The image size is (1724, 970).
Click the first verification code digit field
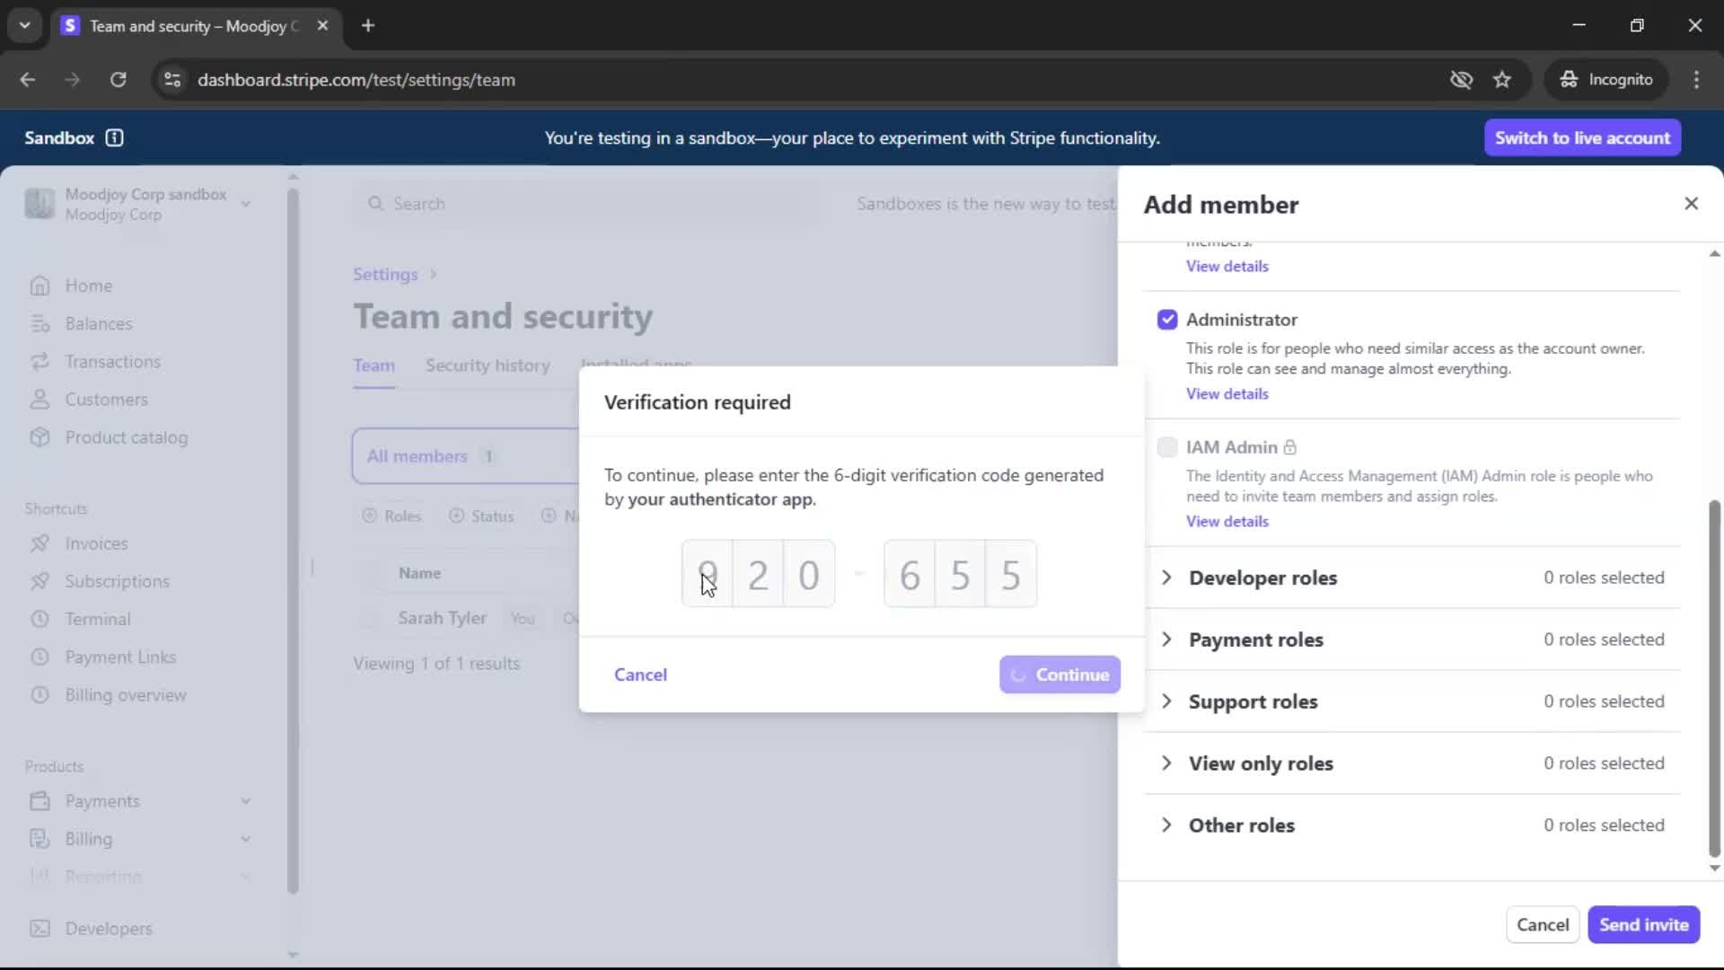pos(707,574)
